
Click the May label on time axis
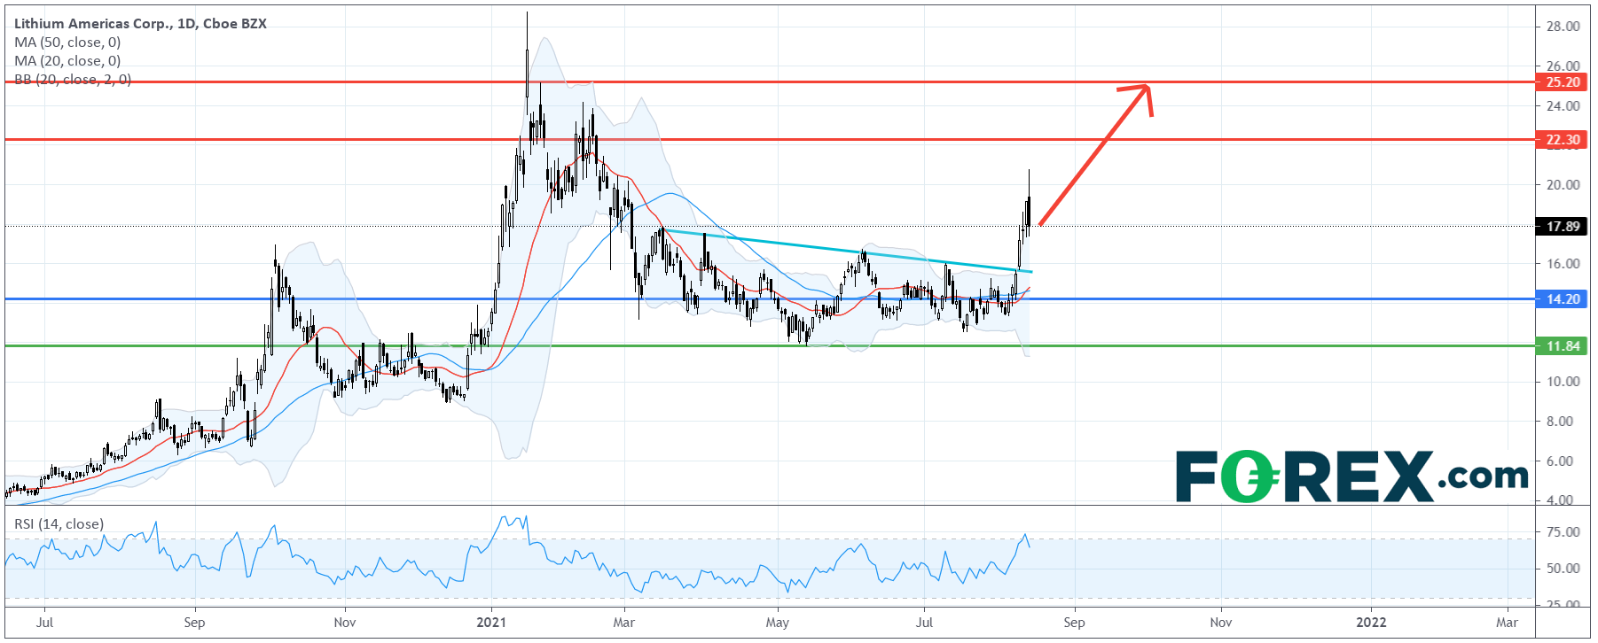point(777,623)
